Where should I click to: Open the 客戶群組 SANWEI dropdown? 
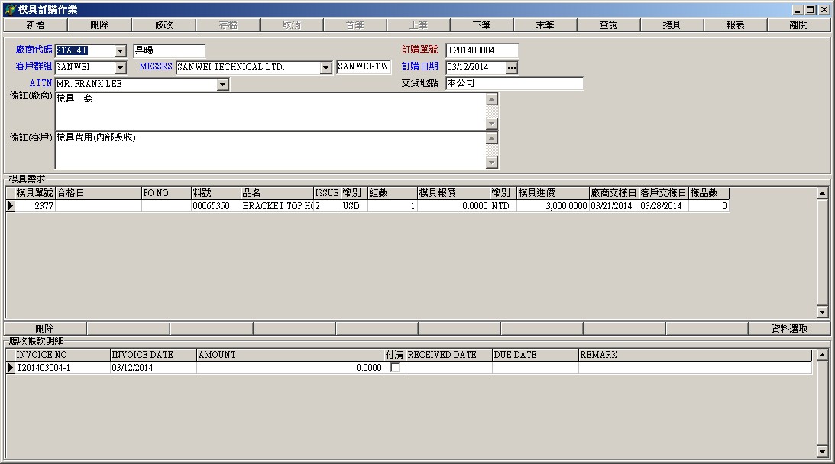click(x=120, y=68)
